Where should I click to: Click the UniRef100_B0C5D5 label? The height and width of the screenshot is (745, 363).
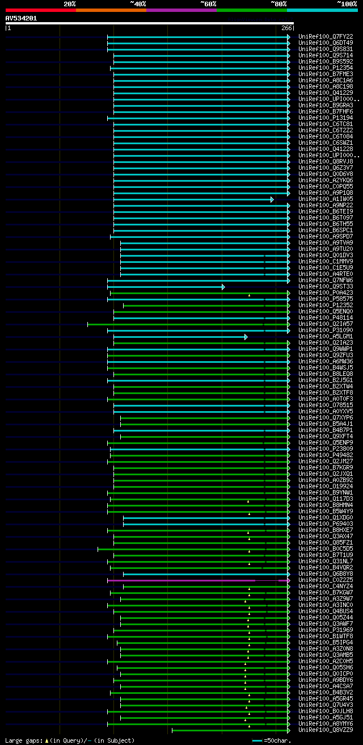[x=326, y=549]
